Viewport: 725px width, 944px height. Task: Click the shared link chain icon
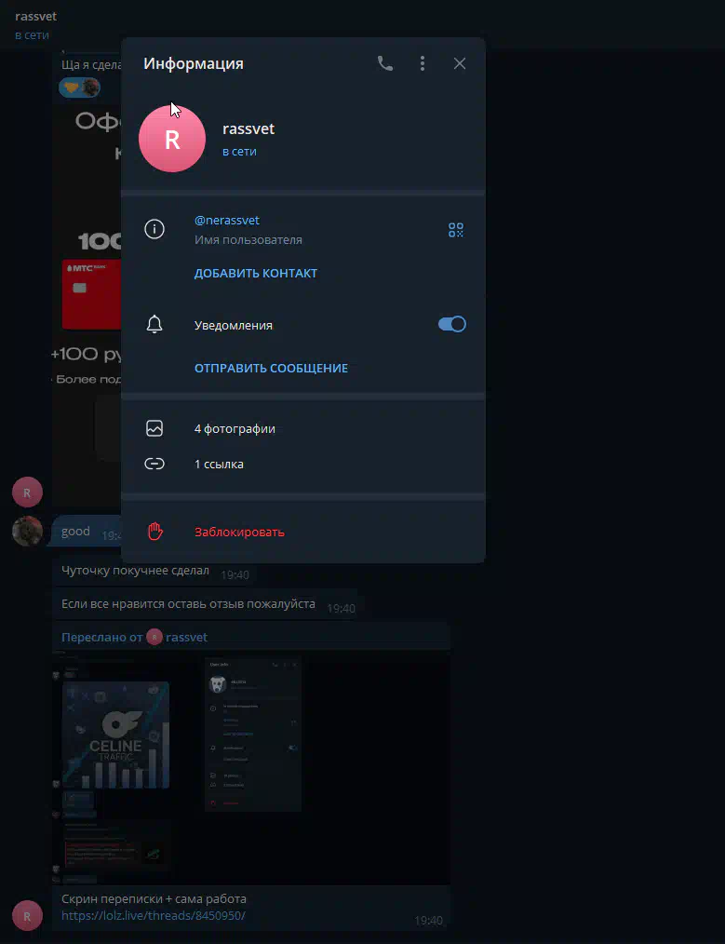[x=154, y=464]
